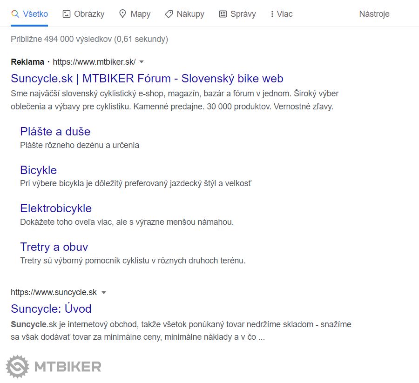Click the search magnifier icon beside Všetko
The width and height of the screenshot is (419, 383).
15,14
